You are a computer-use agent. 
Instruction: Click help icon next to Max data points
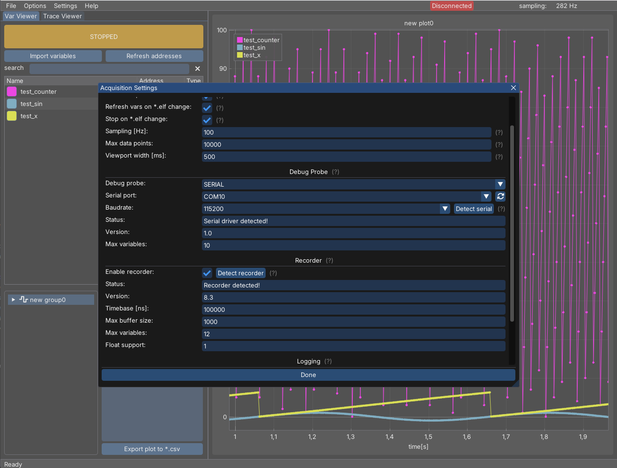tap(499, 145)
